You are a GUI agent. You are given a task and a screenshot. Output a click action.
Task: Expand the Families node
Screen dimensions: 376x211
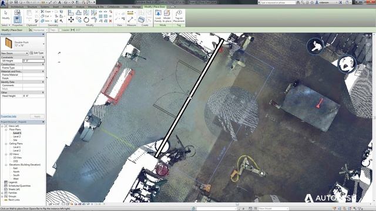[2, 193]
